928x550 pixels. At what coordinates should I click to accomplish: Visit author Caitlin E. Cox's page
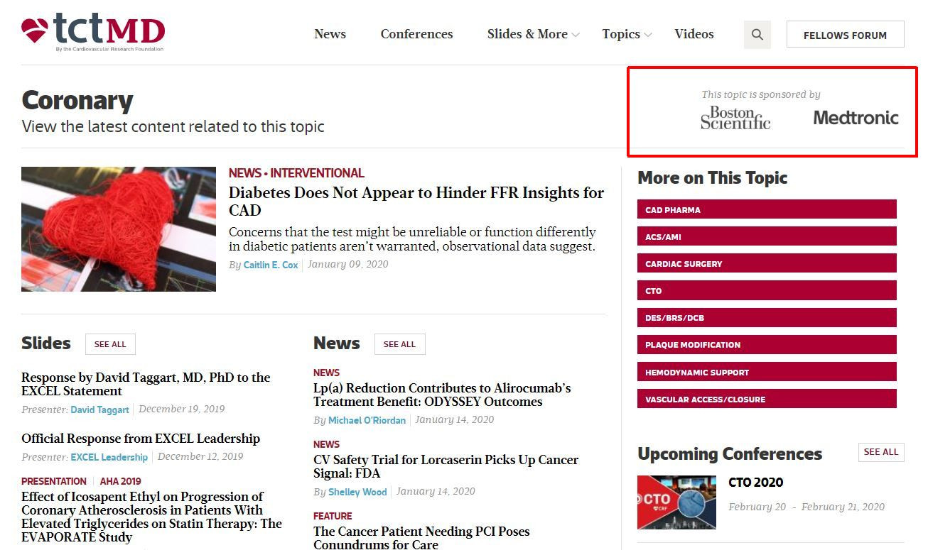click(x=271, y=265)
